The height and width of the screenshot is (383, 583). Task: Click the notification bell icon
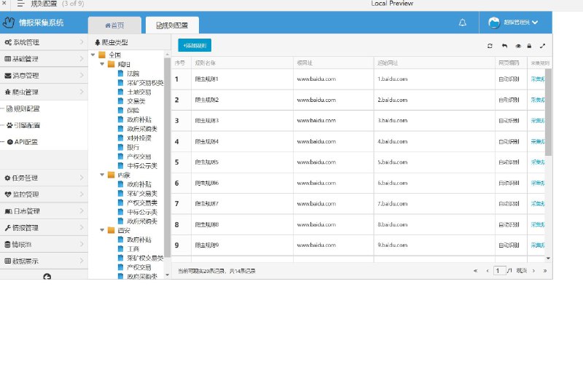462,23
